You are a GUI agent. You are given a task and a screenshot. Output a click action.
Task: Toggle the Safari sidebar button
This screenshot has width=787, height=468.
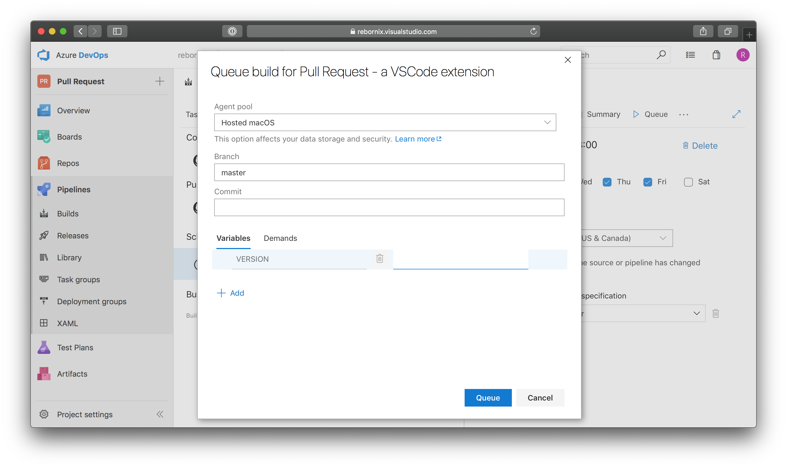click(x=117, y=31)
